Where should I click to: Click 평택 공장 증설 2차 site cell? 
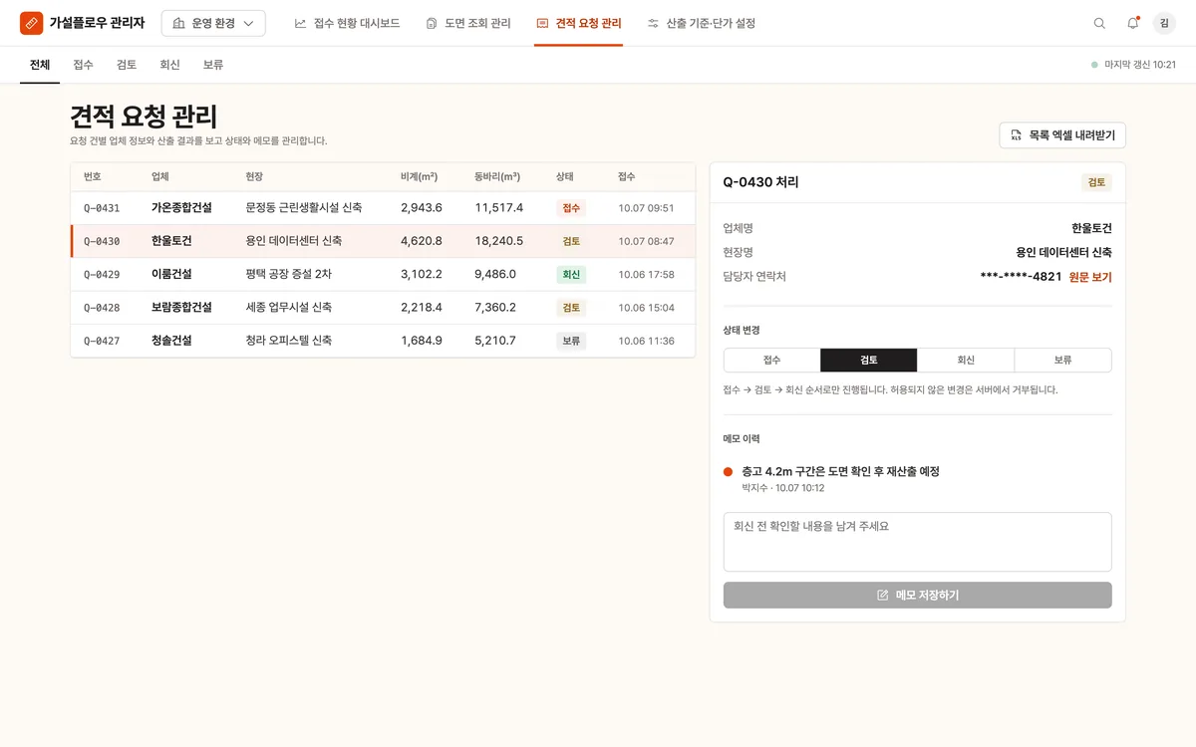coord(288,274)
